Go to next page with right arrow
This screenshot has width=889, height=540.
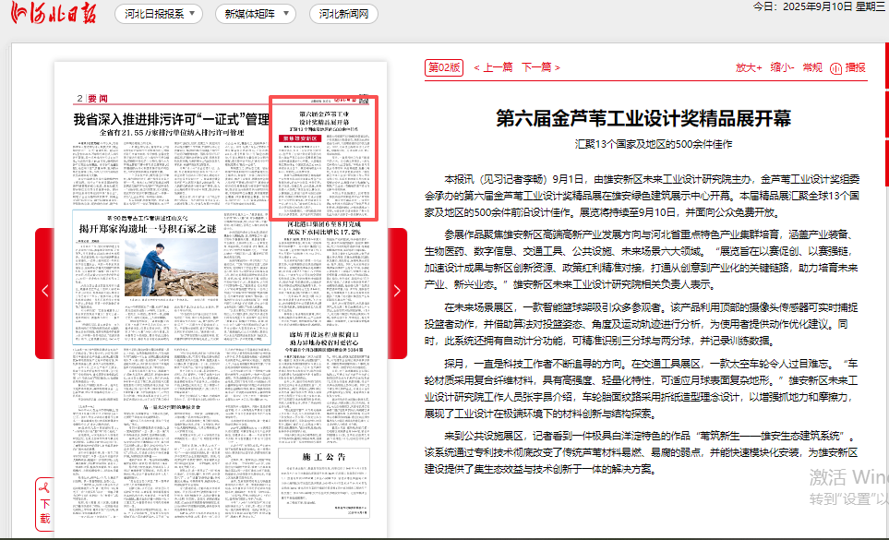tap(397, 291)
